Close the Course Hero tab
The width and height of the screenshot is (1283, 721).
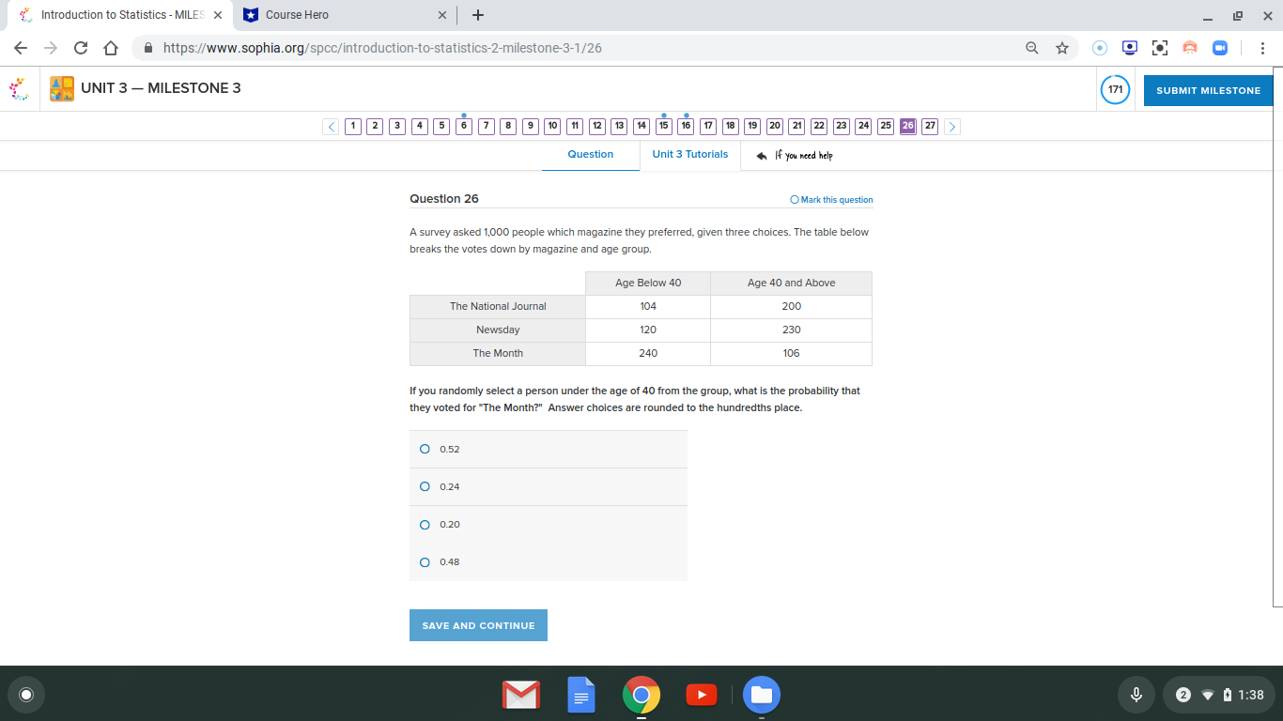click(x=442, y=15)
